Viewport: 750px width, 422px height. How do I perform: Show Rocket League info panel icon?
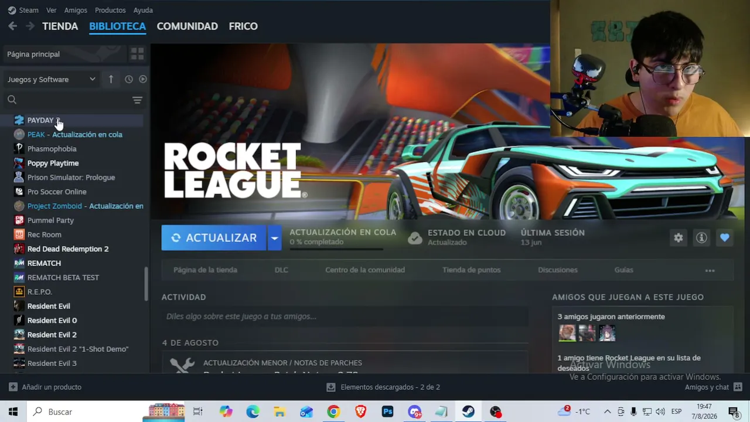tap(701, 237)
